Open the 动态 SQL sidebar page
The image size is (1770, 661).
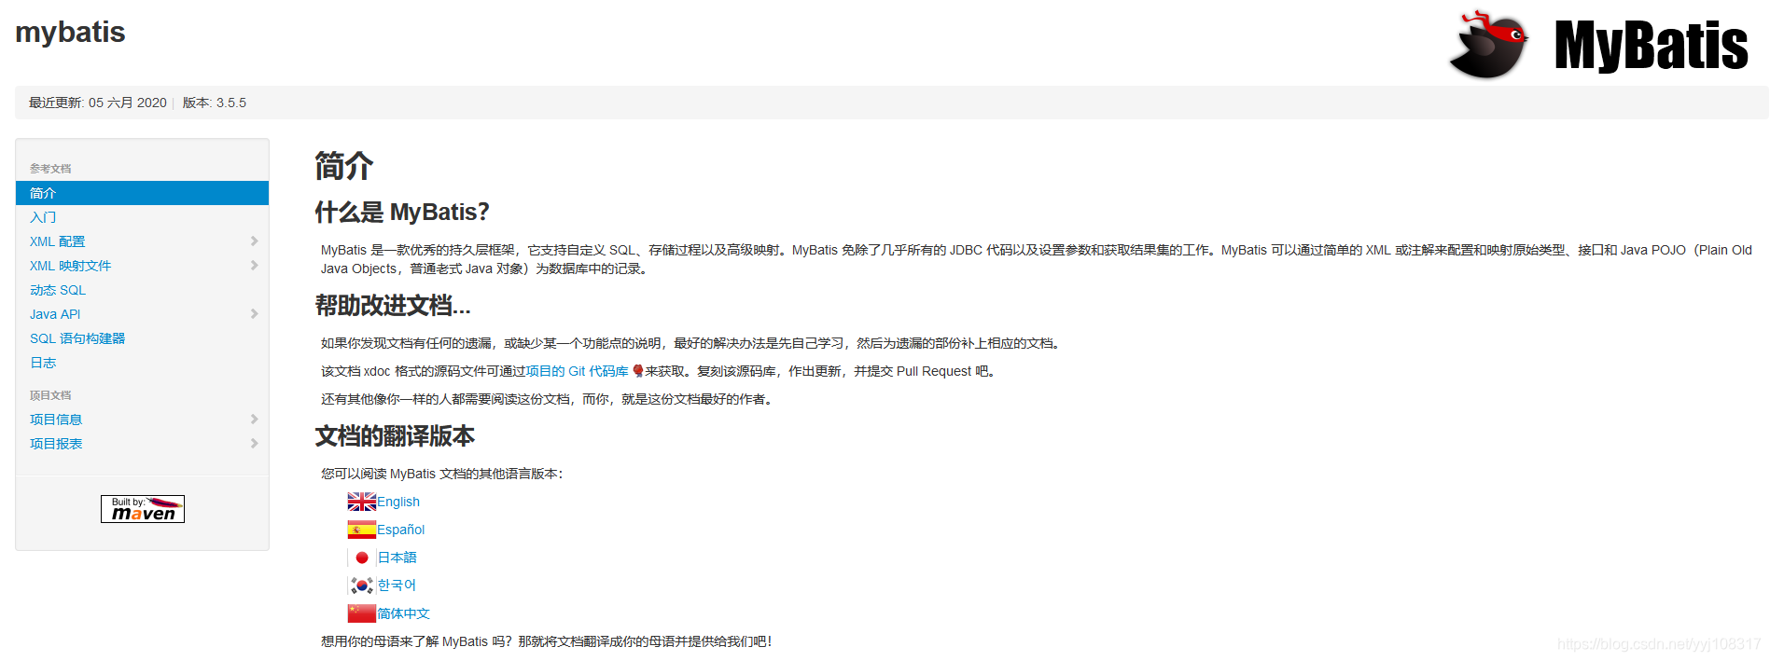[x=57, y=290]
